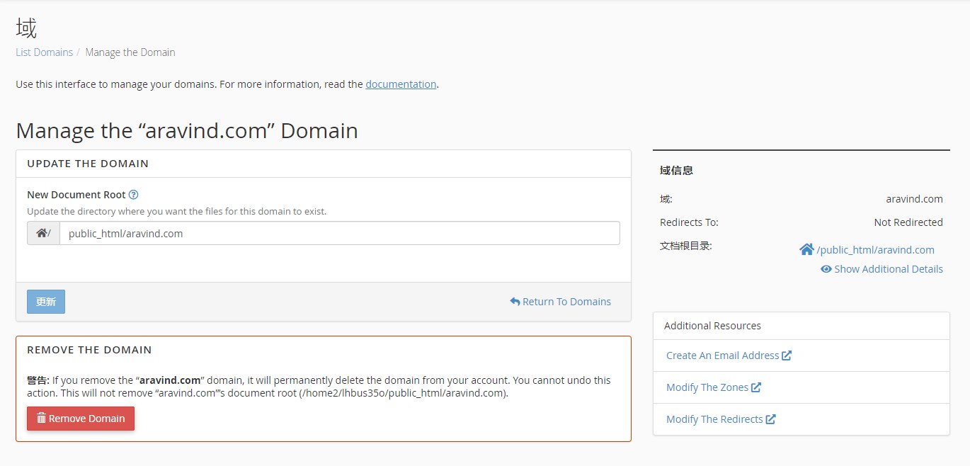Open the documentation link

click(401, 84)
